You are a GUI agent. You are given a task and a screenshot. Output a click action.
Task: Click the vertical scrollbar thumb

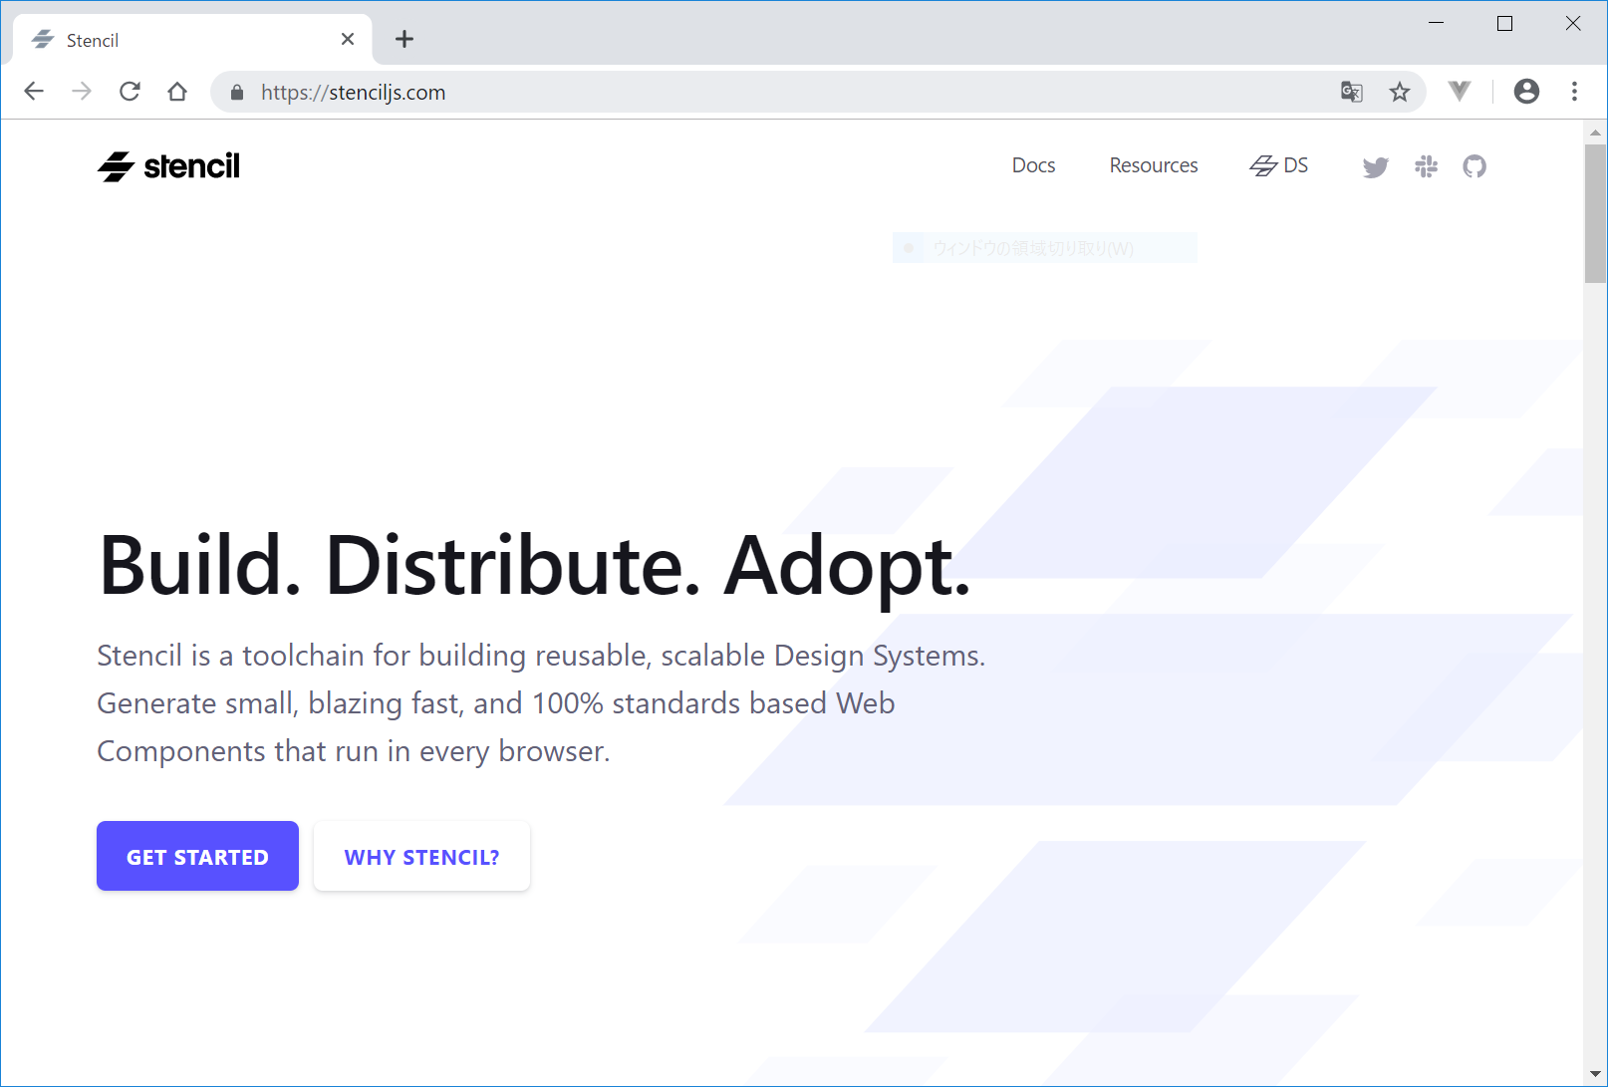(x=1595, y=213)
